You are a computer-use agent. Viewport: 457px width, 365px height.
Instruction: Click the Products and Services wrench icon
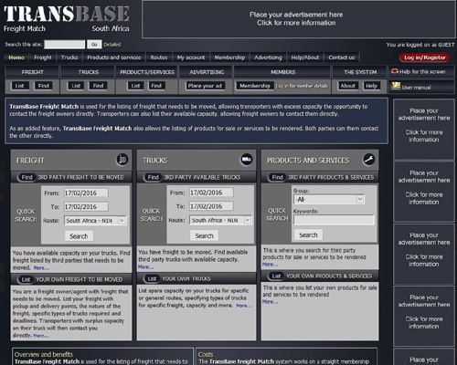pos(368,160)
